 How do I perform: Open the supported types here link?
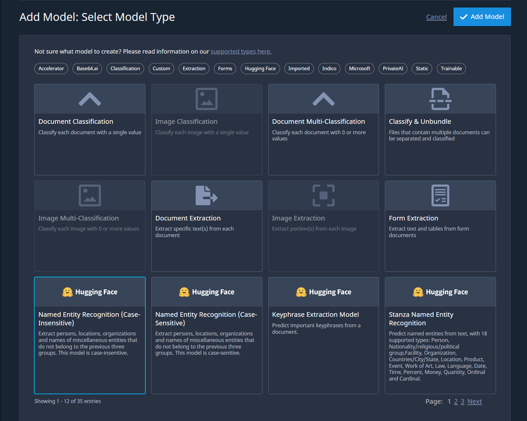pos(241,52)
